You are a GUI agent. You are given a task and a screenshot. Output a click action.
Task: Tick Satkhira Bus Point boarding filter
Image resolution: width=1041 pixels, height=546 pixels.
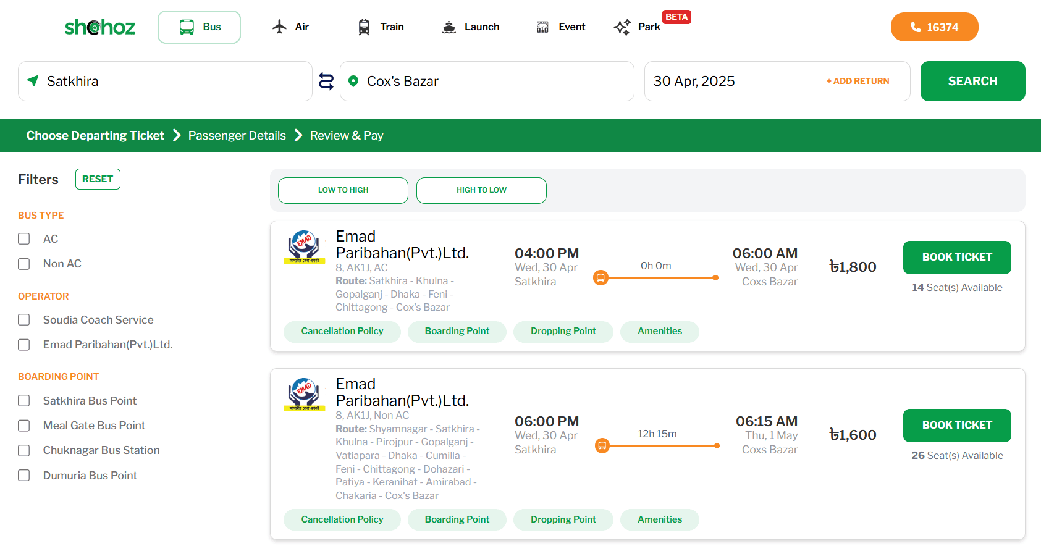click(24, 401)
